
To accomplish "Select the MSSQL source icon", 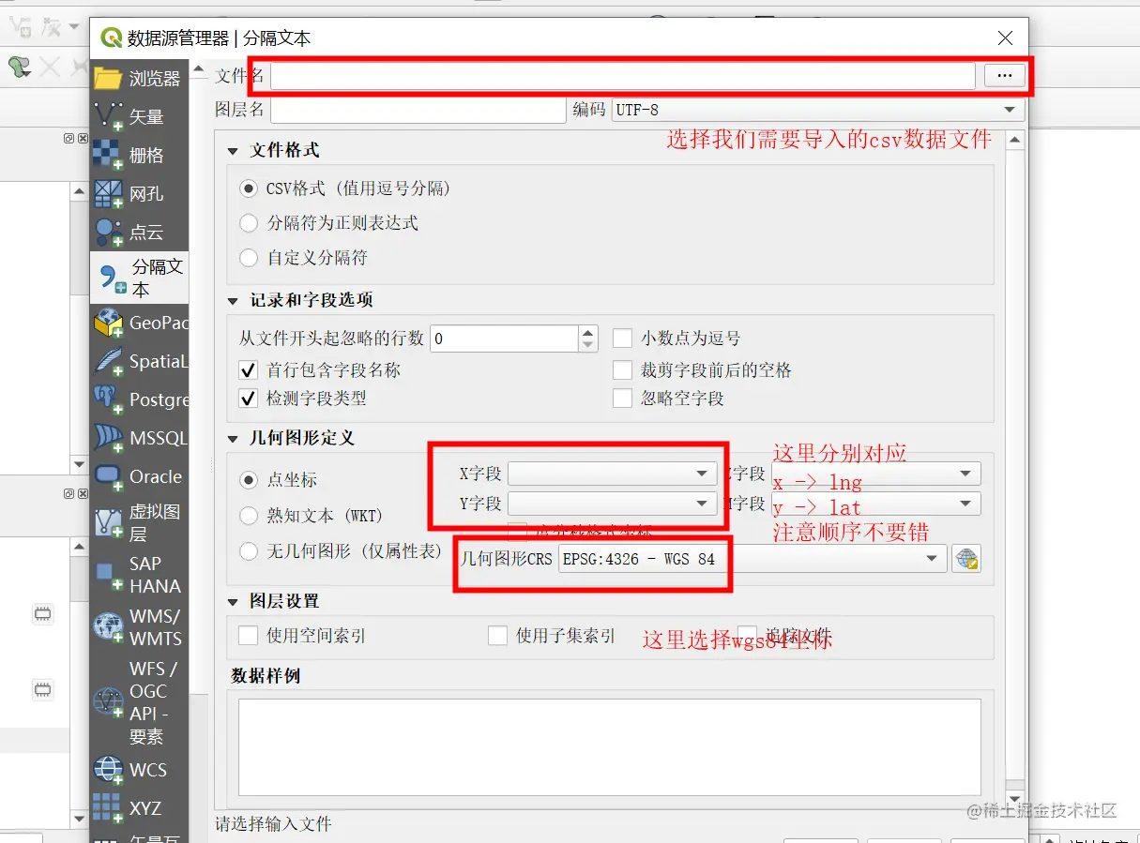I will pos(108,438).
